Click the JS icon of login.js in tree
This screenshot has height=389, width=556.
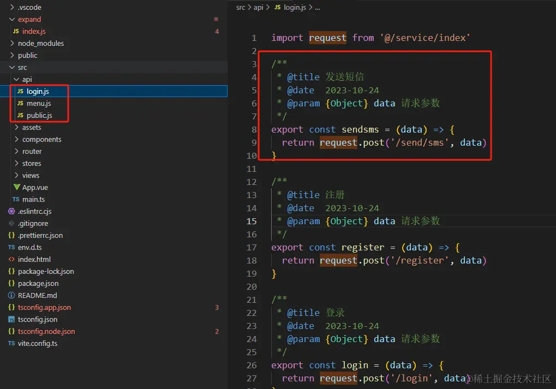(20, 91)
